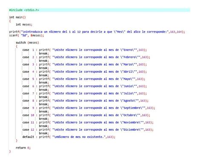Click the printf Introduzca un numero line
This screenshot has width=202, height=164.
pyautogui.click(x=97, y=32)
